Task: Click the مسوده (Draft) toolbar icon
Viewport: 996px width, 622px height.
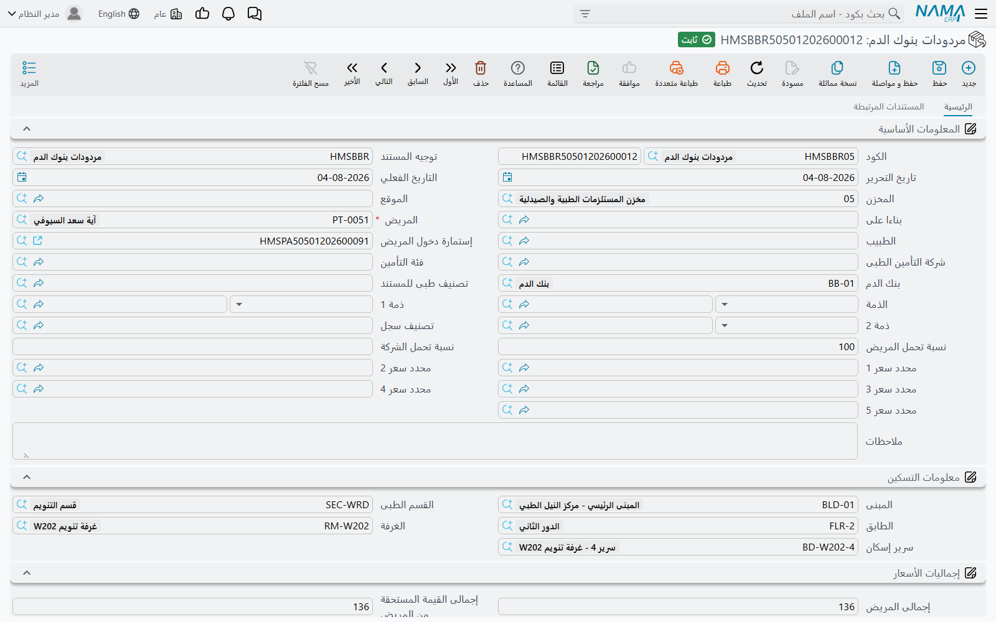Action: [x=792, y=68]
